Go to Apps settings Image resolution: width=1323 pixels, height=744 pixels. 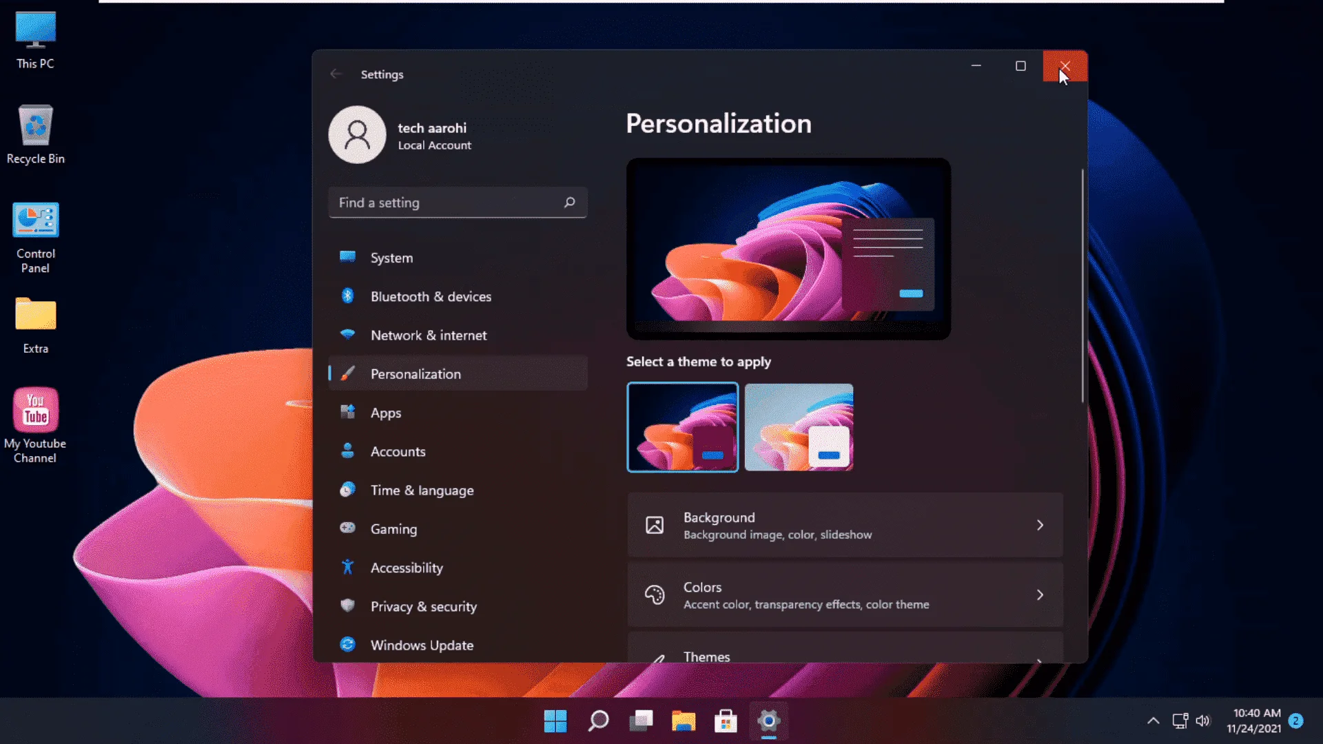458,413
